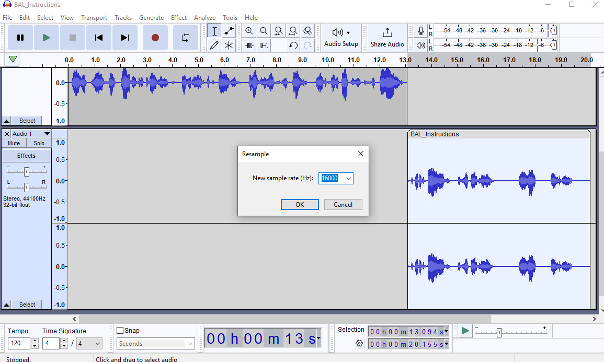The width and height of the screenshot is (604, 362).
Task: Confirm resampling with OK
Action: (x=300, y=204)
